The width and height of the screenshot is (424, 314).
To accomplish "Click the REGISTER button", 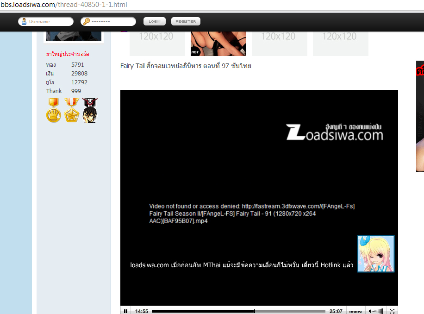I will coord(186,21).
